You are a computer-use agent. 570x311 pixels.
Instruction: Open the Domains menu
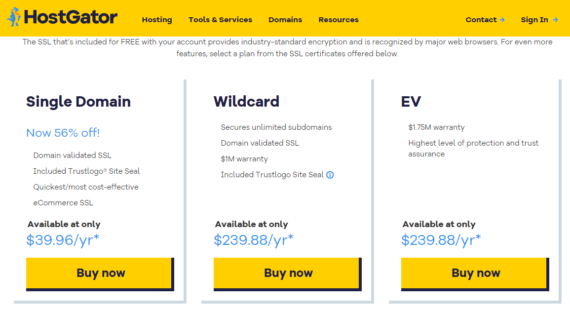pyautogui.click(x=285, y=20)
